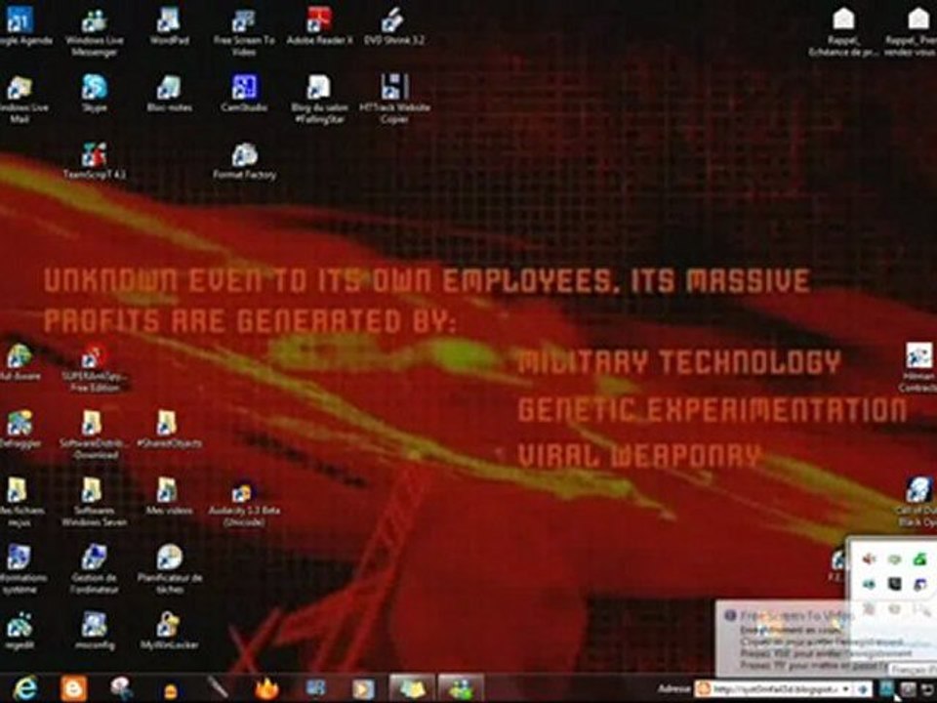This screenshot has height=703, width=937.
Task: Click the go arrow beside address field
Action: [x=862, y=689]
